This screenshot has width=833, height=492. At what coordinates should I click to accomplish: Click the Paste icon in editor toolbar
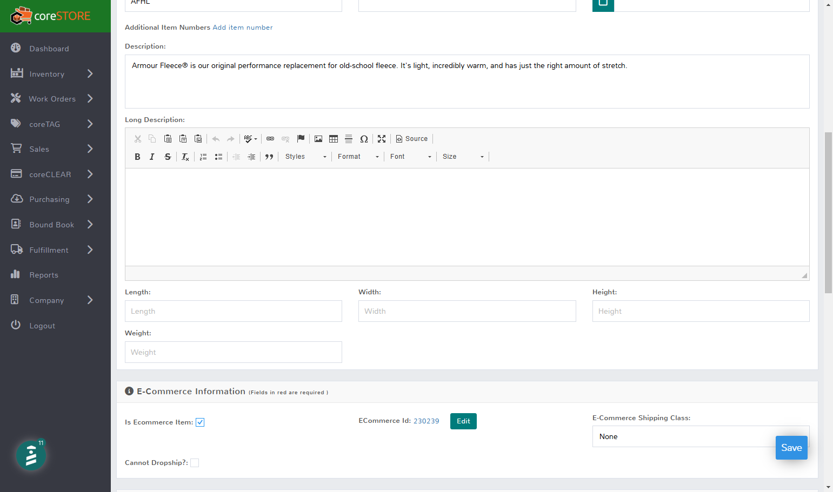coord(168,139)
